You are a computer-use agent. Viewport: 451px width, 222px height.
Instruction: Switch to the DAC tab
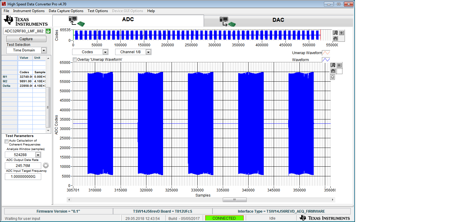click(x=278, y=21)
